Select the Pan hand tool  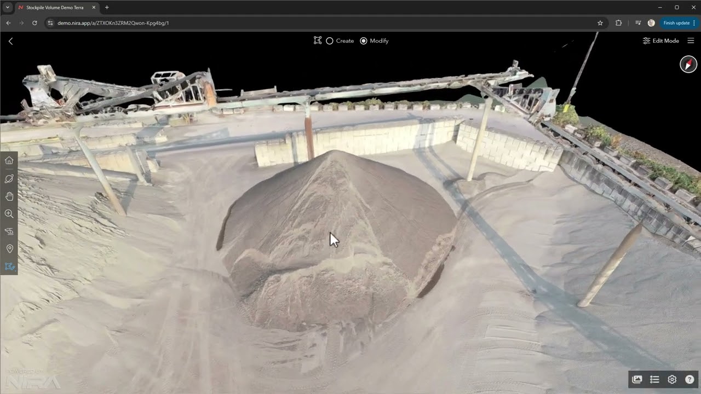click(x=9, y=196)
